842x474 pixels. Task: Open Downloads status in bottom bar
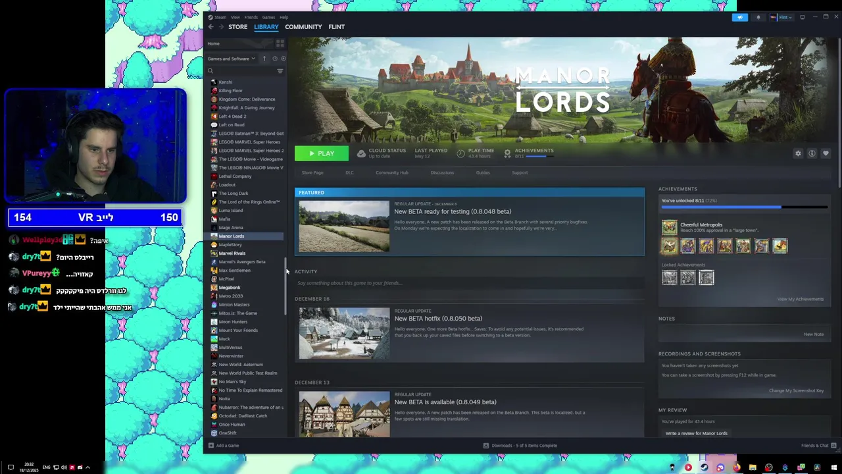coord(520,446)
